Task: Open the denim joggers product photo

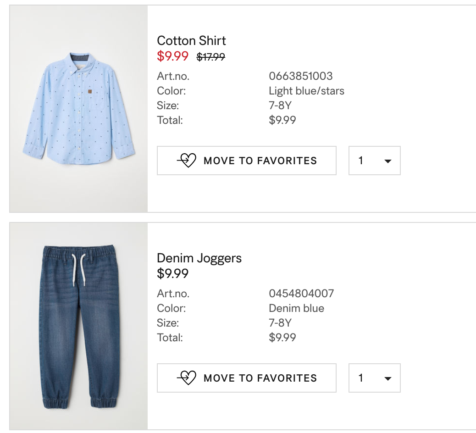Action: 78,326
